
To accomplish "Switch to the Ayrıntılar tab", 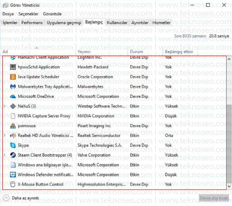I will [x=140, y=23].
